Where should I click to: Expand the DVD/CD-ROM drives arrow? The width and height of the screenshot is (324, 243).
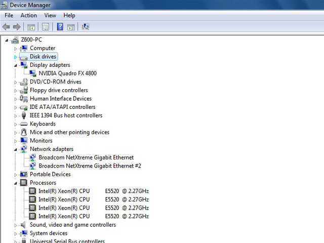coord(16,83)
